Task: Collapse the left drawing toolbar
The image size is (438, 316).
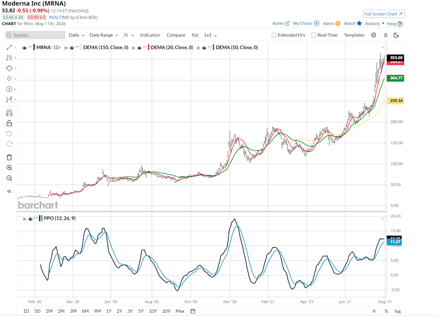Action: [9, 191]
